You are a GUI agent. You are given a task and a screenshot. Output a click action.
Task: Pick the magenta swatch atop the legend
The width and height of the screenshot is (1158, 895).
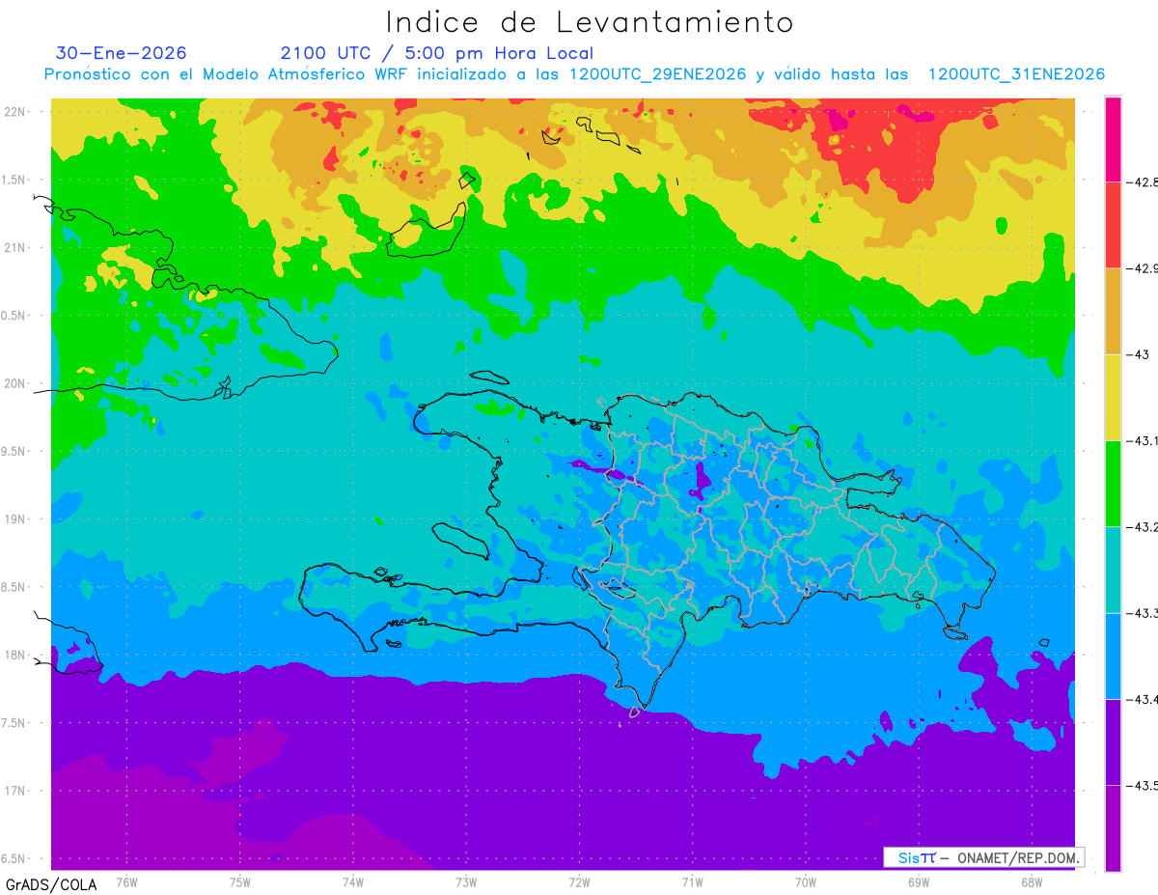click(x=1113, y=139)
